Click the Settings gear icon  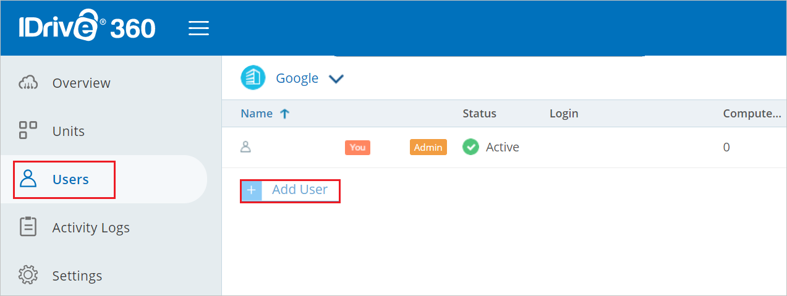coord(28,275)
